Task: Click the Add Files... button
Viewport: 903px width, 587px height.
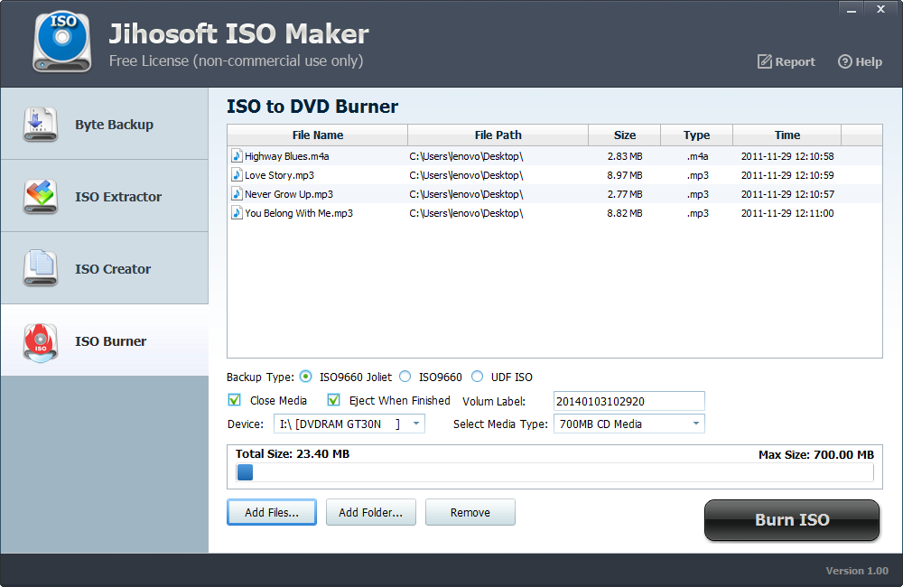Action: point(272,512)
